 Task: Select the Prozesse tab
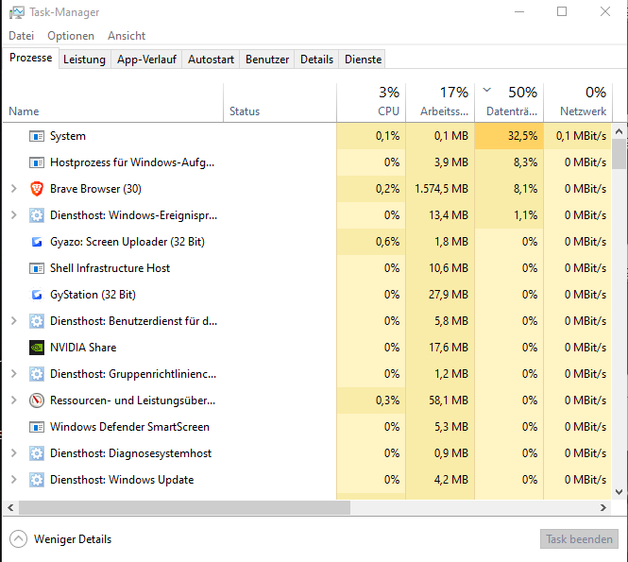31,58
